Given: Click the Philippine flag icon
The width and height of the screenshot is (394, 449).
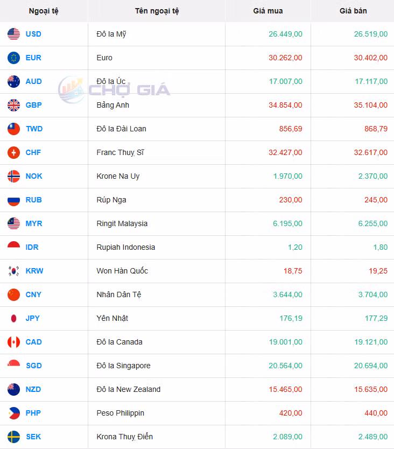Looking at the screenshot, I should point(14,413).
